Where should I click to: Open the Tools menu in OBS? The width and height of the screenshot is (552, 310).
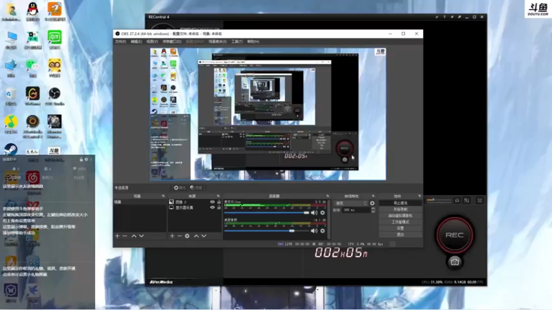tap(237, 41)
